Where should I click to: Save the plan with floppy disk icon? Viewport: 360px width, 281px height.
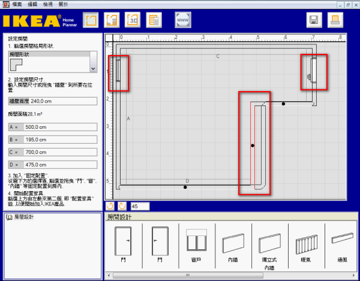click(314, 20)
